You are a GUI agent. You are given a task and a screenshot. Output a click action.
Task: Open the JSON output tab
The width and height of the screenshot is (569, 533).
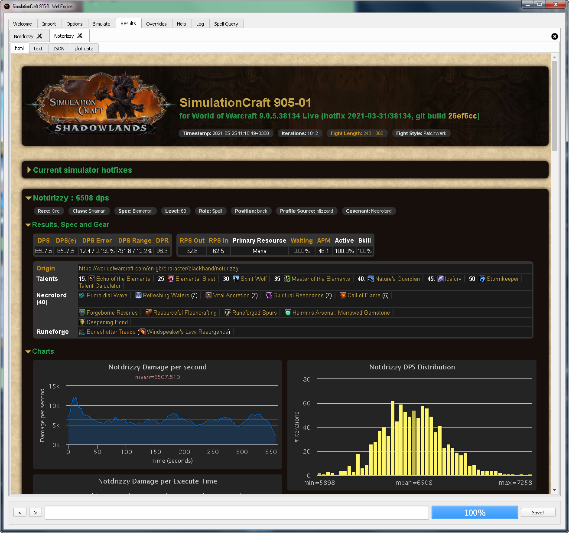(59, 49)
